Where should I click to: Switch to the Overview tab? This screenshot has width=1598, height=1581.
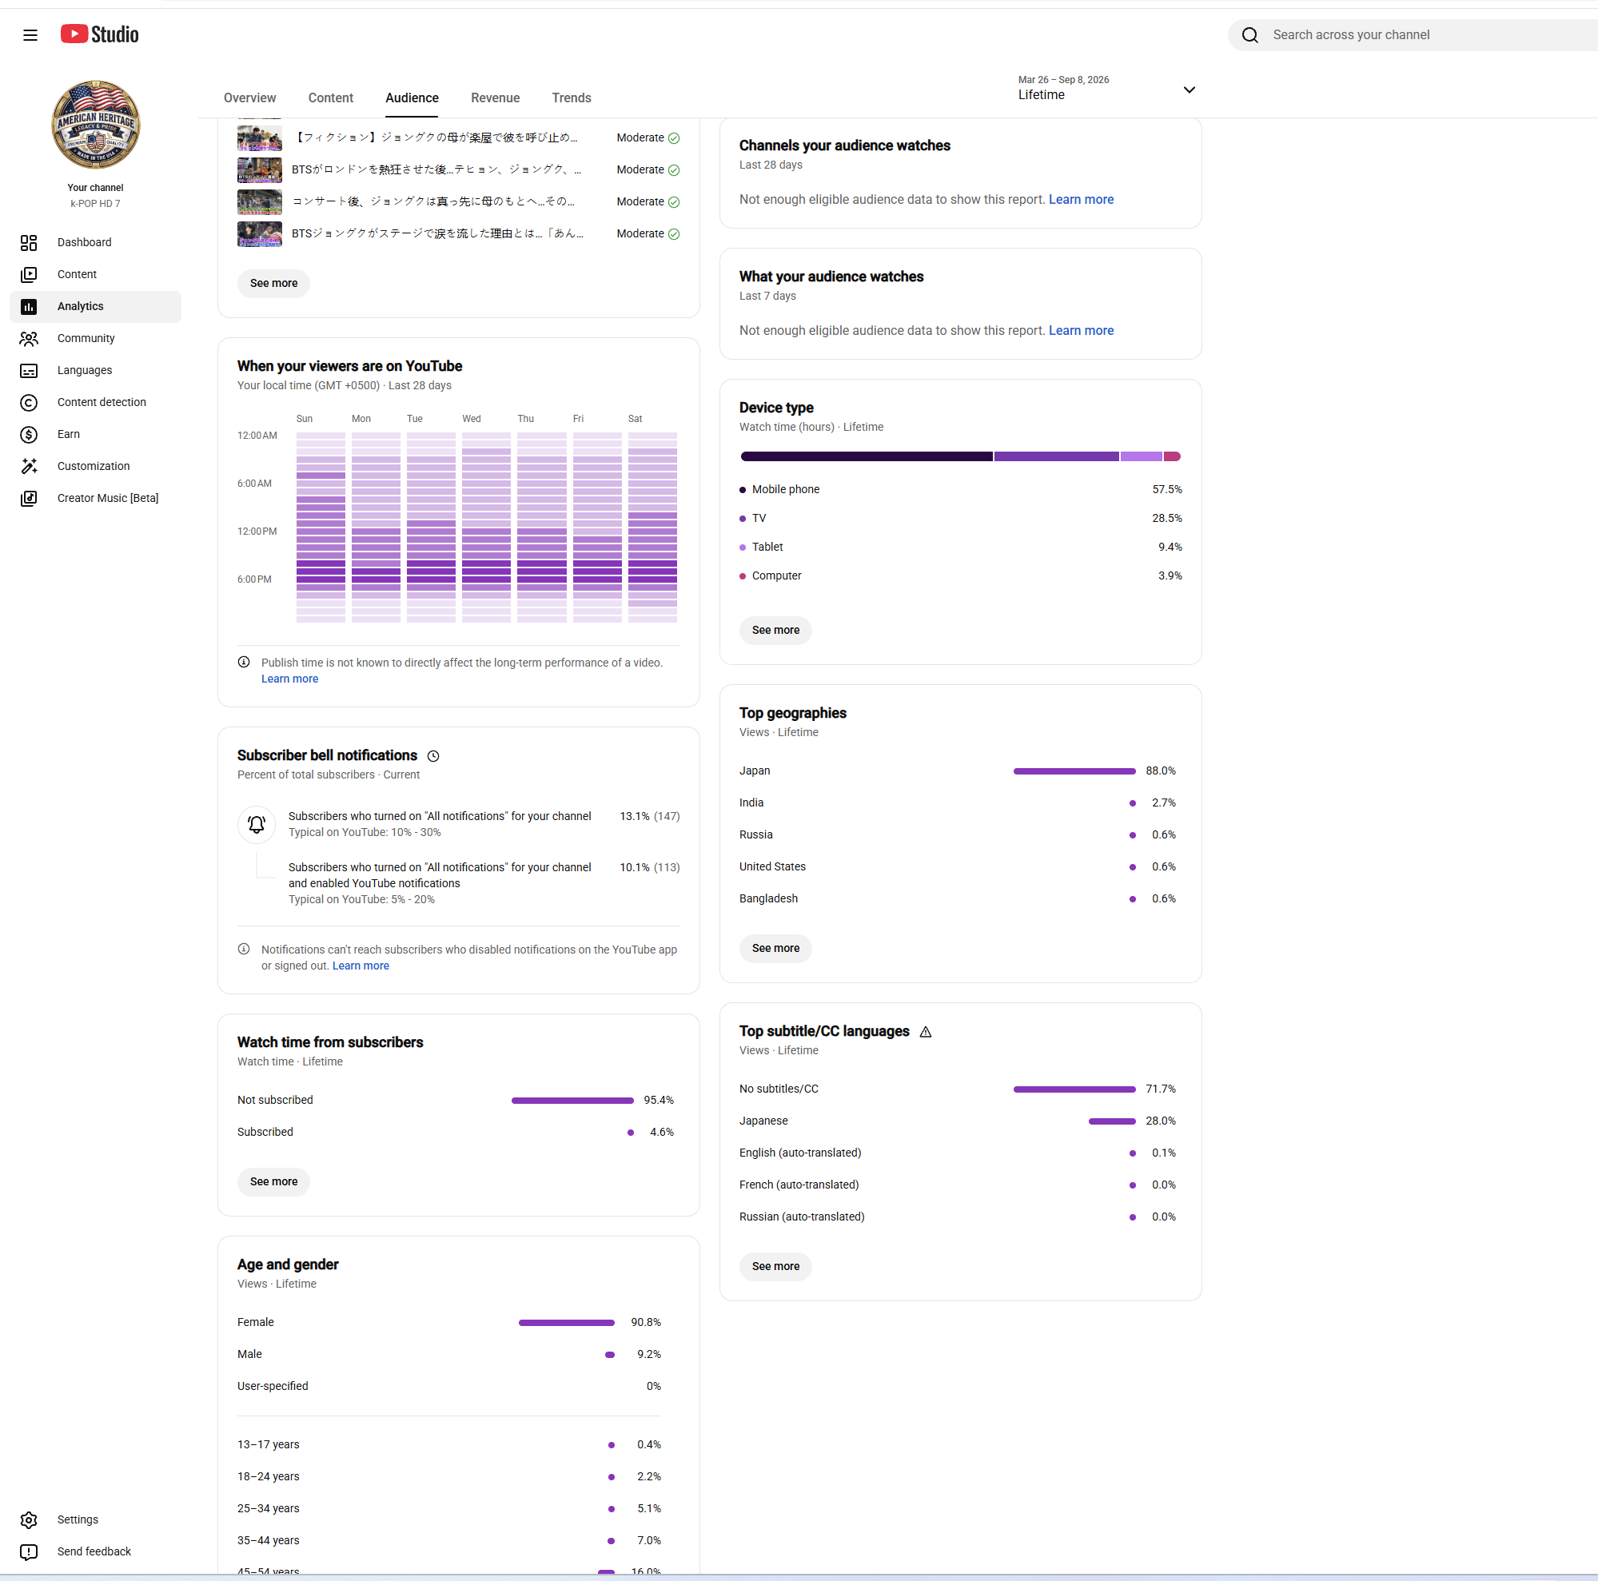click(249, 98)
